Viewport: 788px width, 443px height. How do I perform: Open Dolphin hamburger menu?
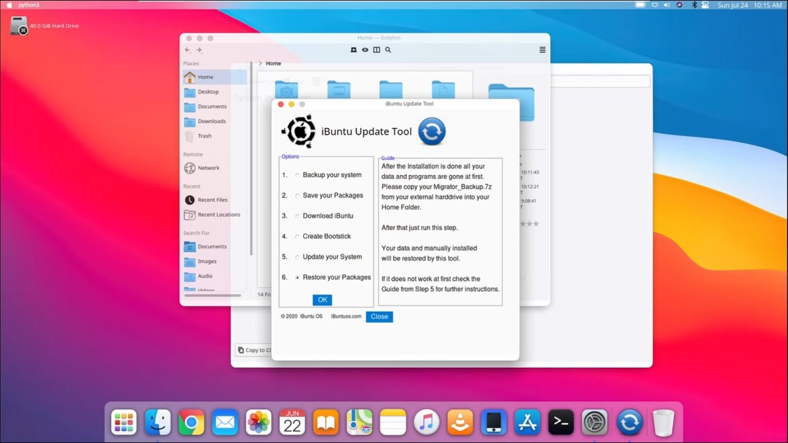tap(542, 50)
